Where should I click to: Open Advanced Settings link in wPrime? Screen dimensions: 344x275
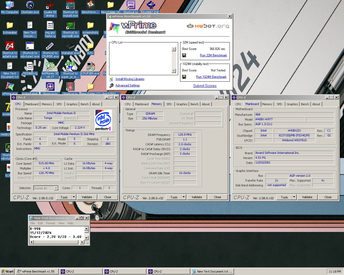(128, 85)
